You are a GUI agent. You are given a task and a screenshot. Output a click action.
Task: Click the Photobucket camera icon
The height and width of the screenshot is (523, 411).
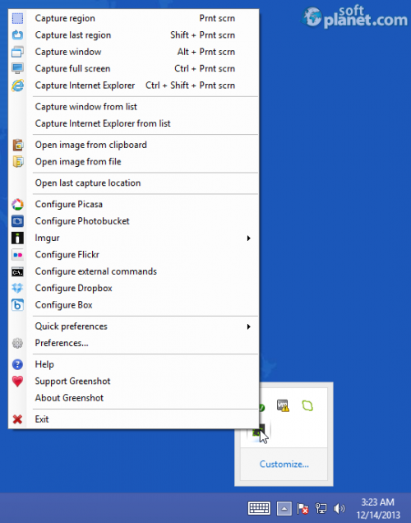click(x=17, y=221)
